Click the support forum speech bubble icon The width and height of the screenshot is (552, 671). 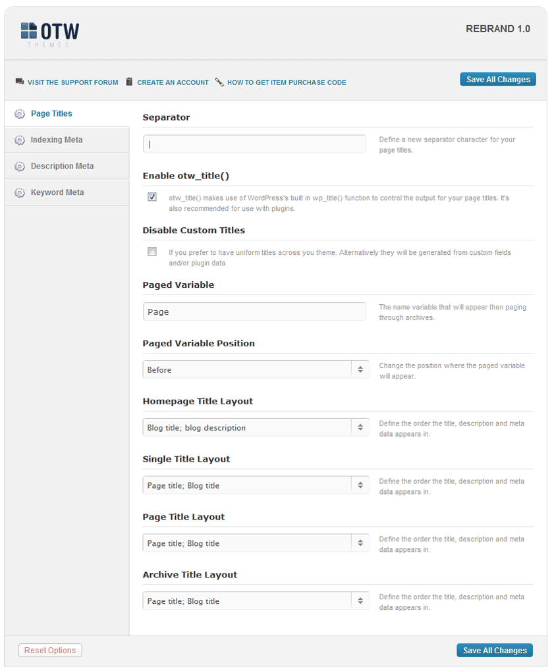pos(20,82)
